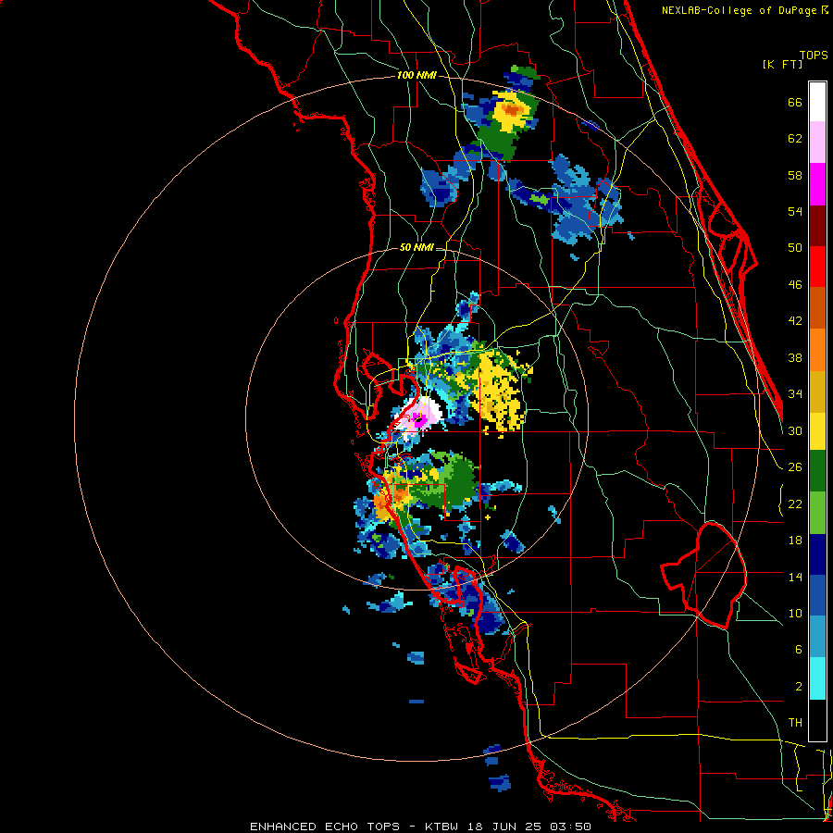Viewport: 833px width, 833px height.
Task: Click the TH threshold label on the legend
Action: click(795, 723)
